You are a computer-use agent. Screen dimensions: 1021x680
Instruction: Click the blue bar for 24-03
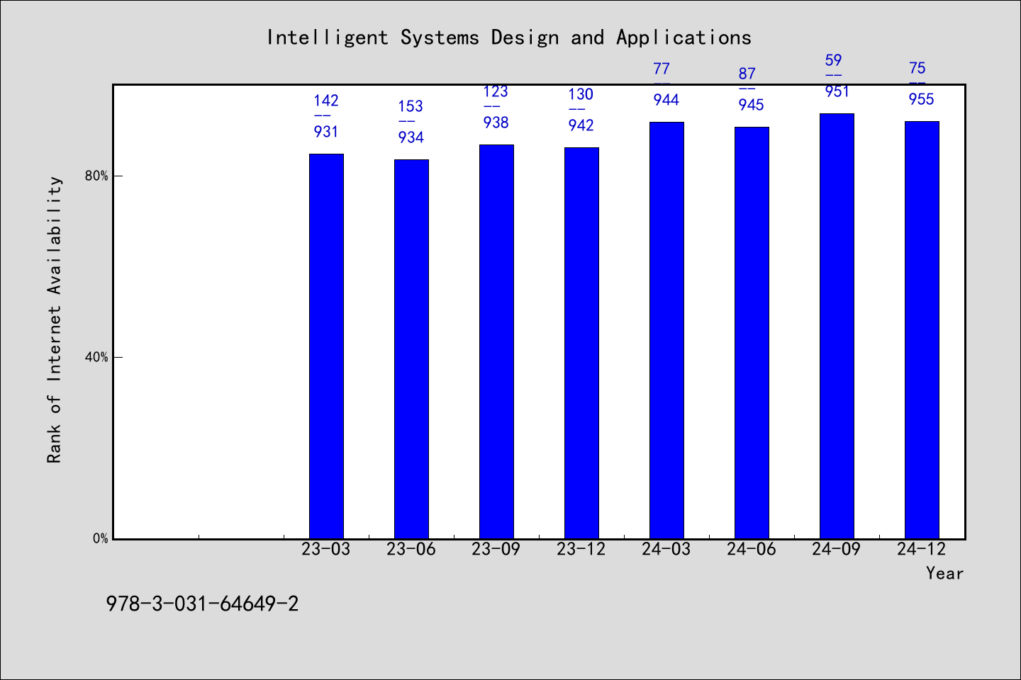[x=666, y=330]
